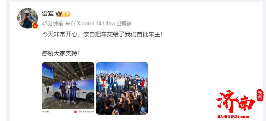Open the Xiaomi 14 Ultra source link
This screenshot has height=121, width=266.
coord(96,23)
